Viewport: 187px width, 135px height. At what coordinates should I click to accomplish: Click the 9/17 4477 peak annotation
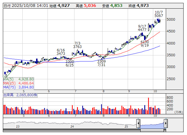(142, 28)
